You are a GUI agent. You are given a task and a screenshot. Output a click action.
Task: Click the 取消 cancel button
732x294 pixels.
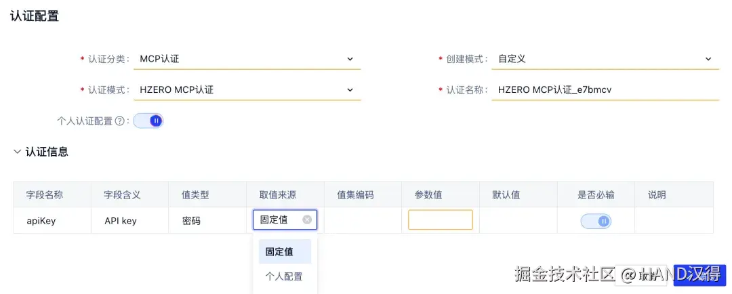coord(642,275)
